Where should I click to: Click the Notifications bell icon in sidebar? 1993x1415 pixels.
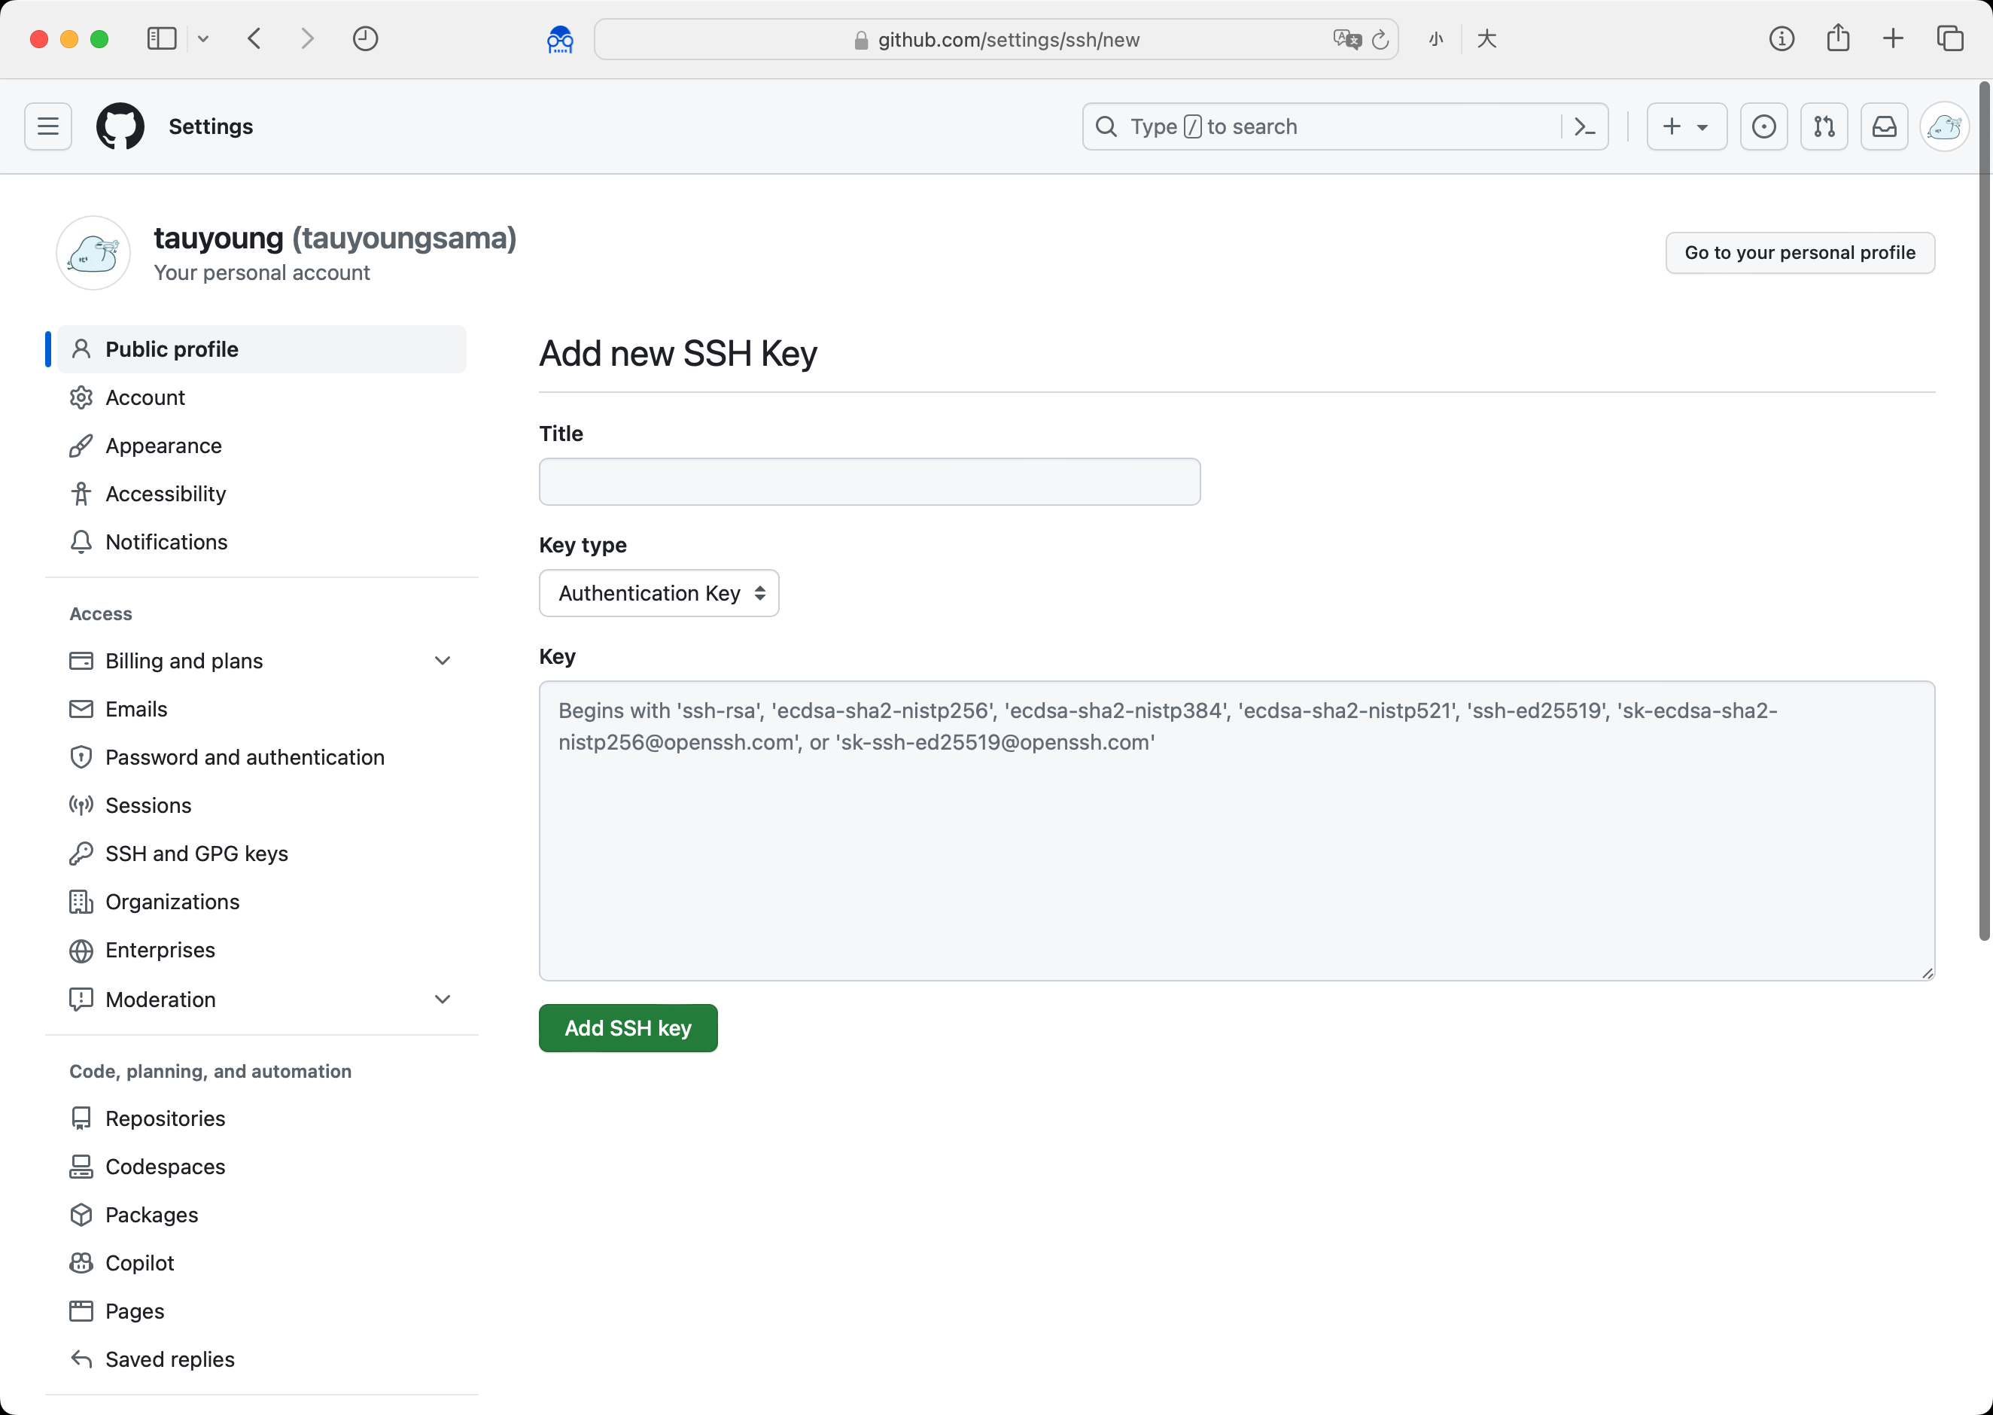click(81, 542)
